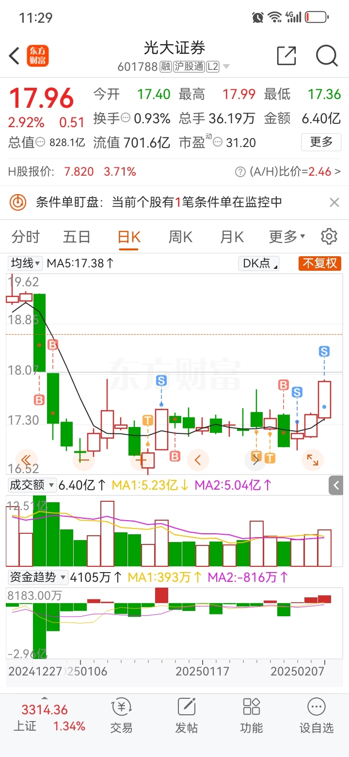Tap the question mark icon before (A/H)比价
Viewport: 349px width, 757px height.
point(240,172)
